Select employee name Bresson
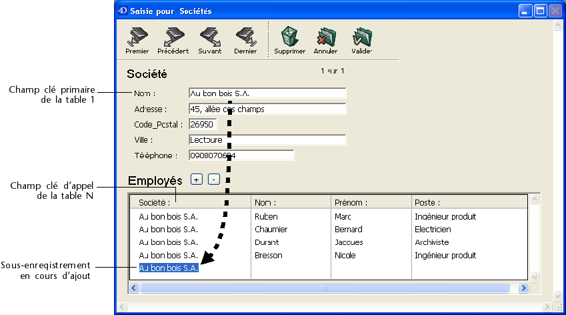 (269, 256)
